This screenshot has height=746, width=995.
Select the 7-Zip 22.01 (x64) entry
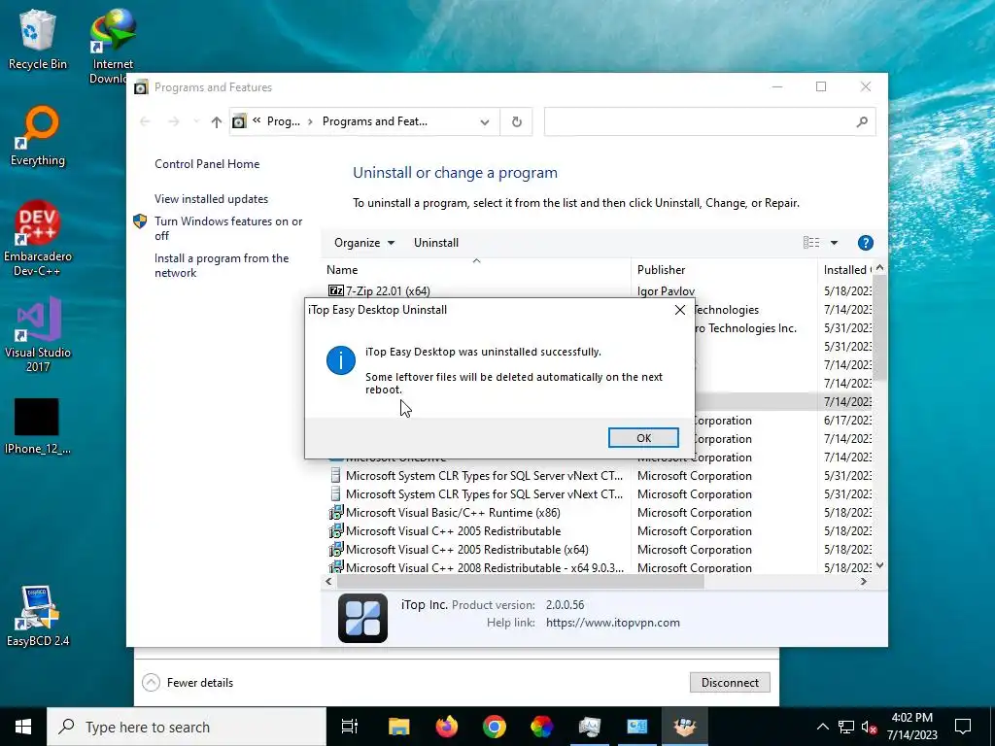click(x=379, y=290)
